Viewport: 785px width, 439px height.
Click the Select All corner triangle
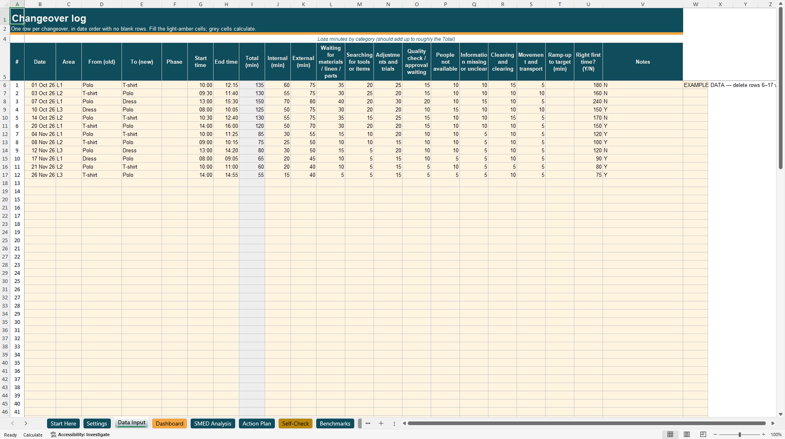pyautogui.click(x=5, y=4)
